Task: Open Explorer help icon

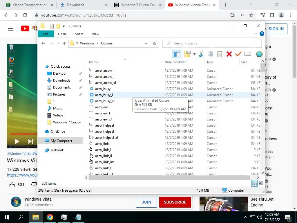Action: tap(262, 34)
